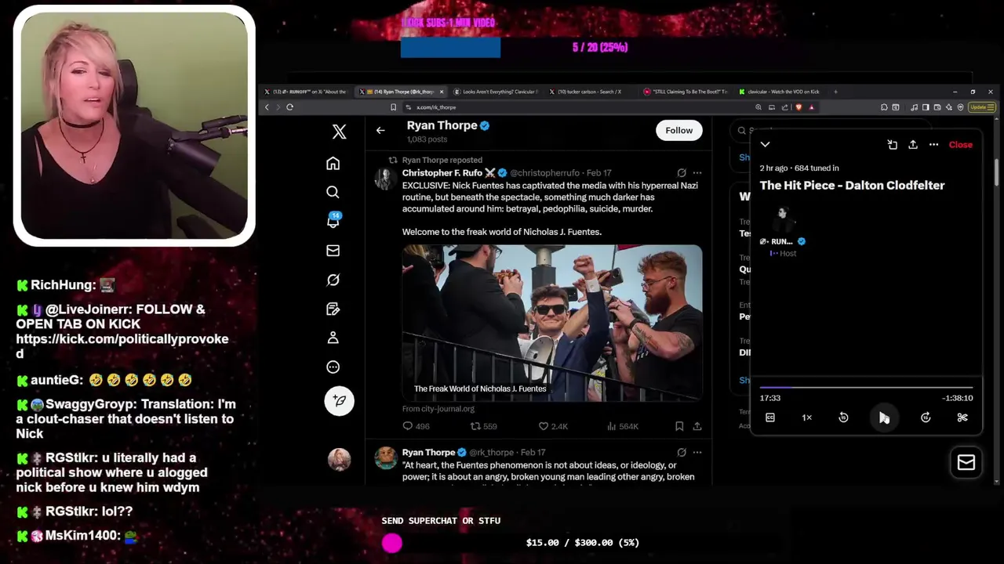Viewport: 1004px width, 564px height.
Task: Open the kick.com/politicallyprovoked chat link
Action: tap(122, 346)
